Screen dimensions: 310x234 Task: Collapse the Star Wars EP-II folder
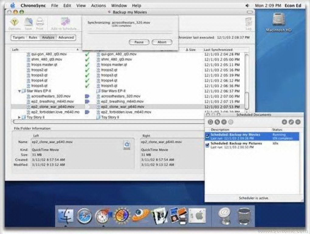point(19,91)
